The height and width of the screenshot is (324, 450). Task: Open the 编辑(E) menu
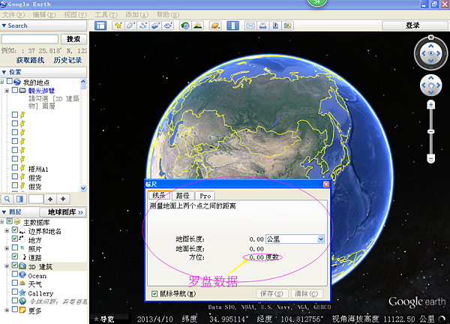click(x=44, y=15)
